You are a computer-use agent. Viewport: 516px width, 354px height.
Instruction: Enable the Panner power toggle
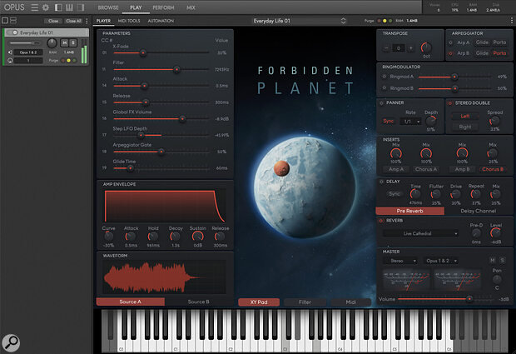tap(381, 103)
